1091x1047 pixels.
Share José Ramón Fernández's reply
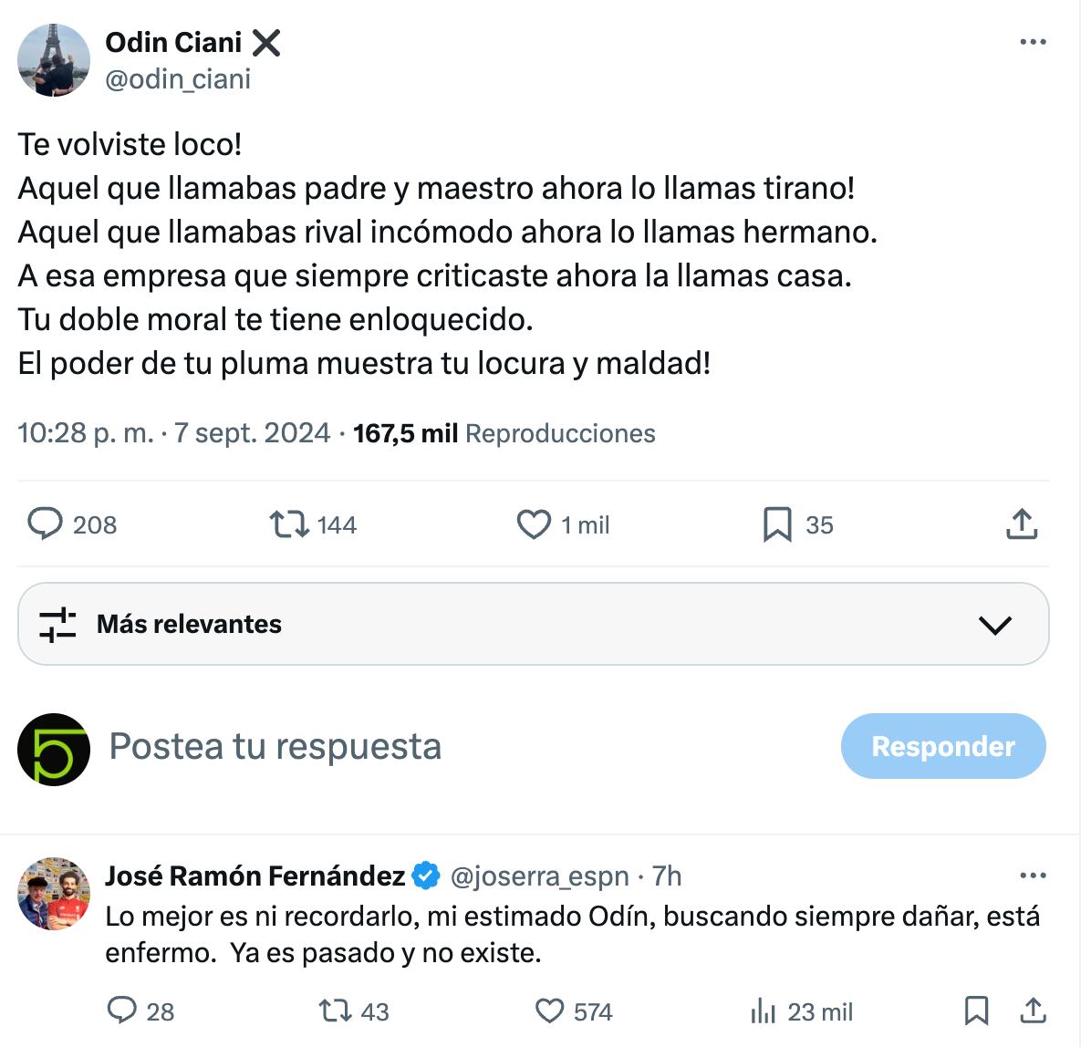[1033, 1011]
